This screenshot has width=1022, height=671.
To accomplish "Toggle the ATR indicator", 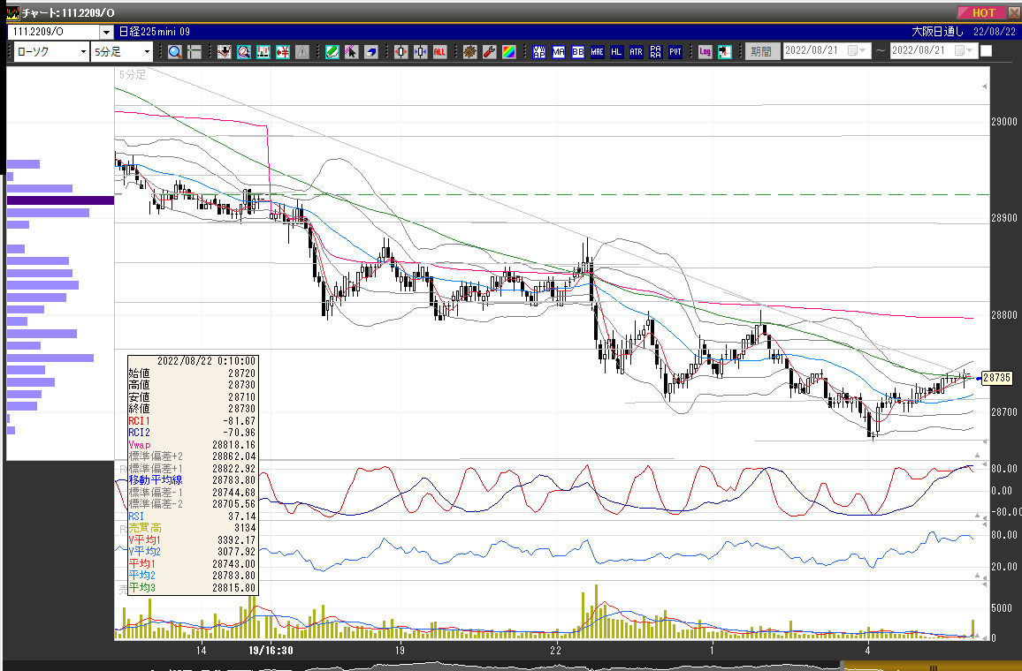I will 637,52.
